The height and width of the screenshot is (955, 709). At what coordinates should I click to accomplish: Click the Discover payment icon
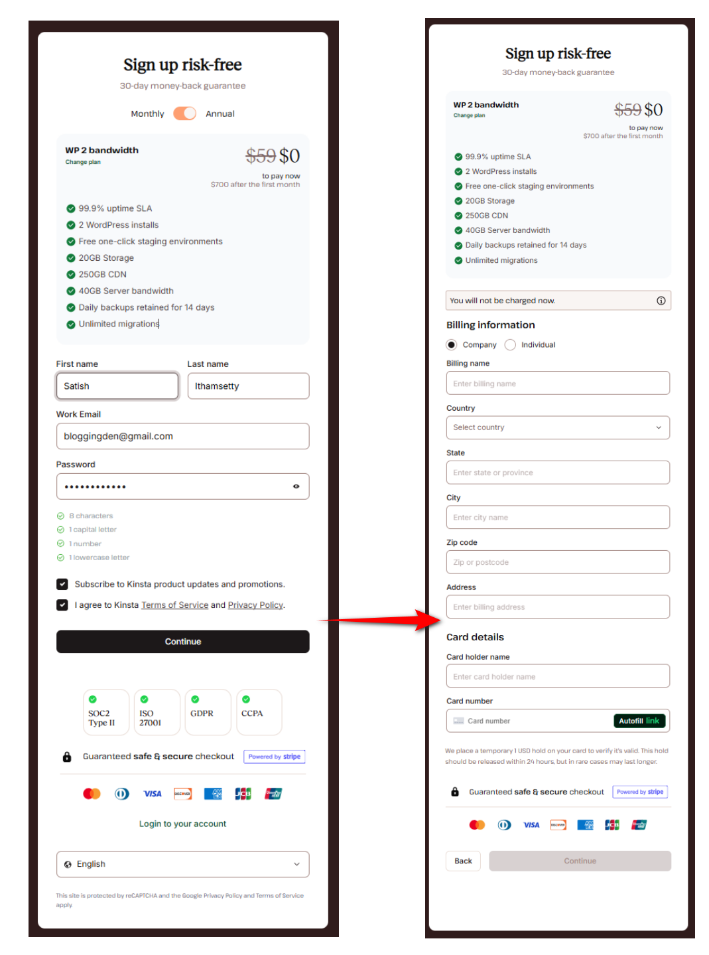click(182, 794)
